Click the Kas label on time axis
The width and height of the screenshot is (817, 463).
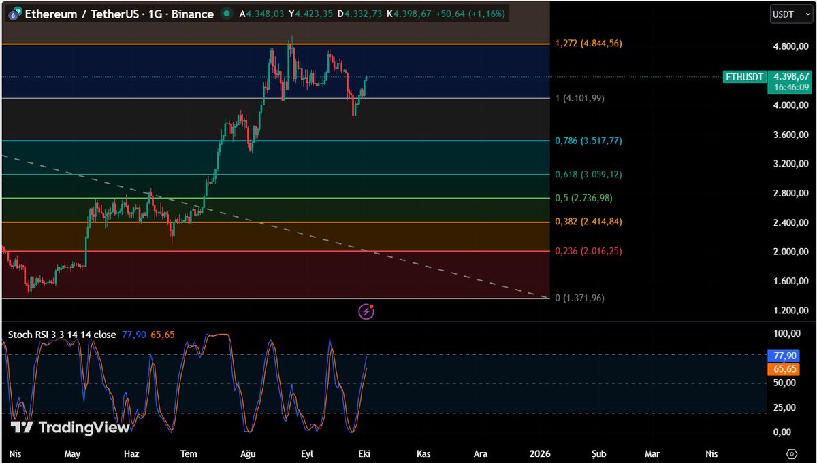point(423,453)
